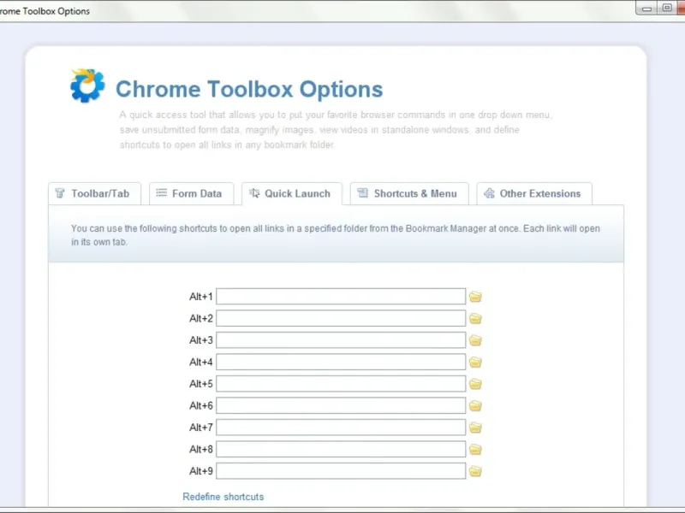
Task: Click the Redefine shortcuts link
Action: coord(223,497)
